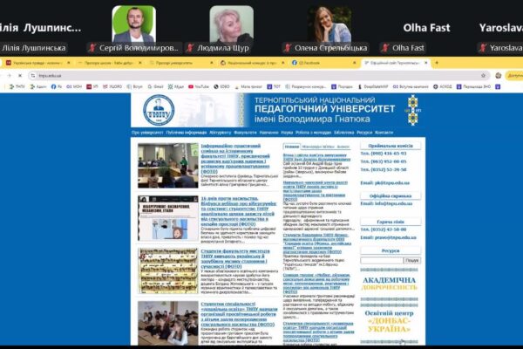The height and width of the screenshot is (349, 523).
Task: Open the Gmail bookmark
Action: (155, 87)
